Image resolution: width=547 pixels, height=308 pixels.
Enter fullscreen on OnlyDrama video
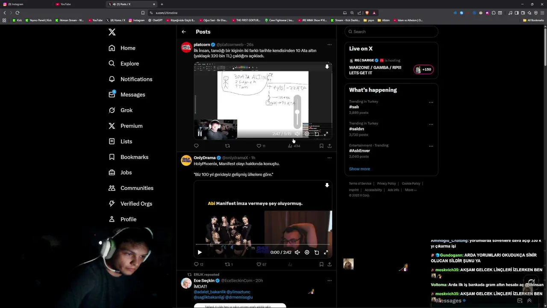pos(326,252)
